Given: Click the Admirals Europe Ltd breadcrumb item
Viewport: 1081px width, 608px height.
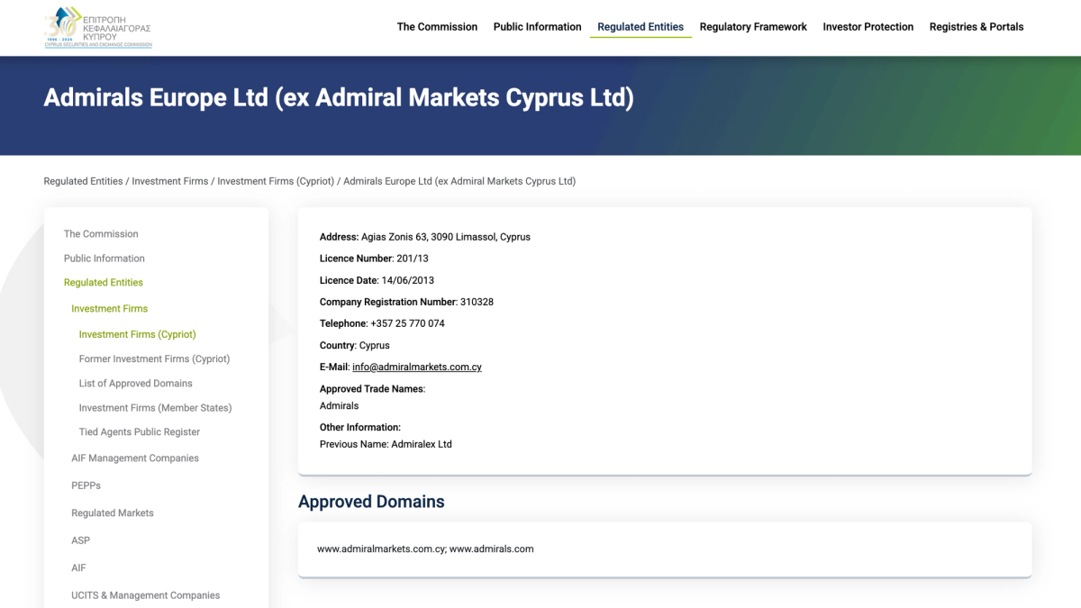Looking at the screenshot, I should click(459, 181).
